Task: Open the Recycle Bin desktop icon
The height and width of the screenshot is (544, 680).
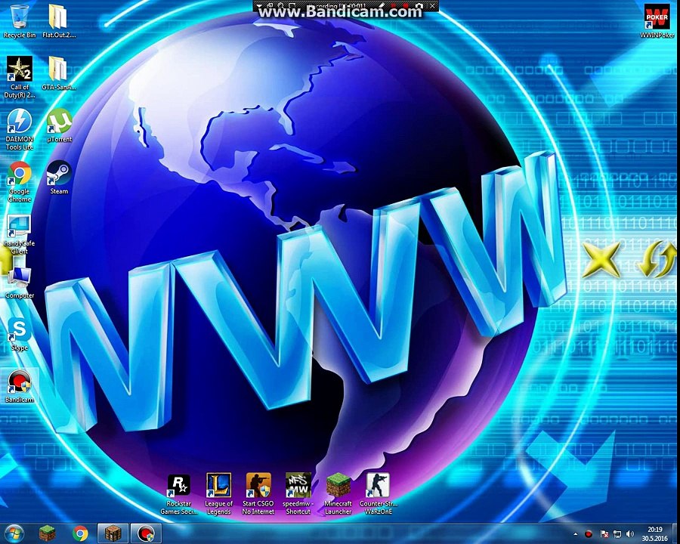Action: click(19, 21)
